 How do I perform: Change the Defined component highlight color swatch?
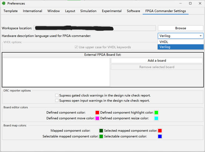coord(156,113)
